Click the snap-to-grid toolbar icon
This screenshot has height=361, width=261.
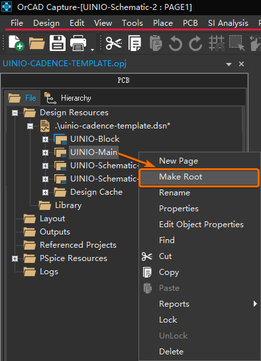point(217,43)
